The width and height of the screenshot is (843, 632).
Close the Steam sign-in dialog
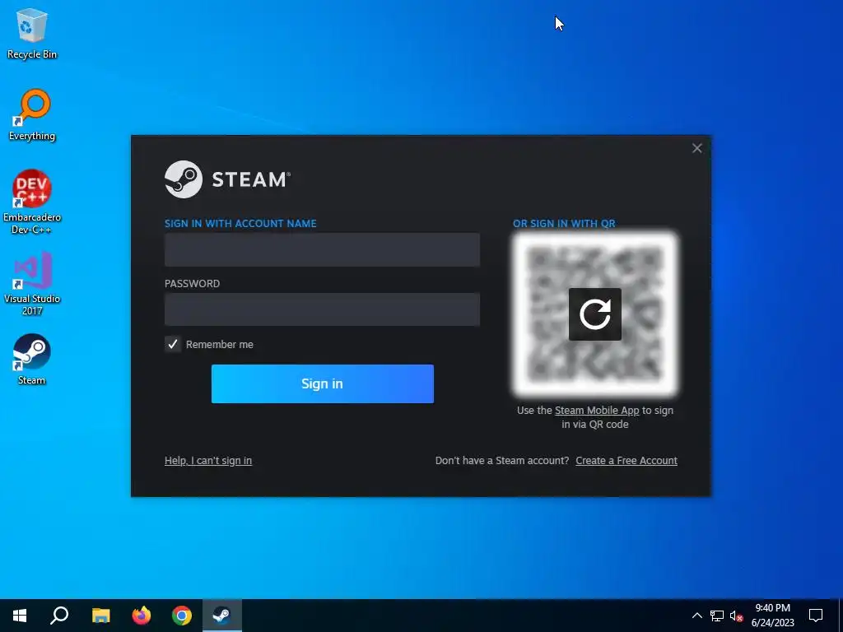[x=696, y=148]
